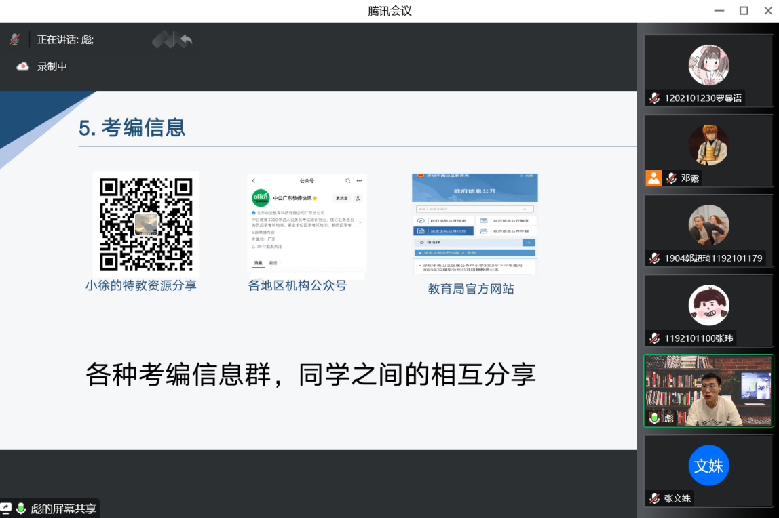Click the 教育局官方网站 screenshot image
The width and height of the screenshot is (779, 518).
pos(474,224)
